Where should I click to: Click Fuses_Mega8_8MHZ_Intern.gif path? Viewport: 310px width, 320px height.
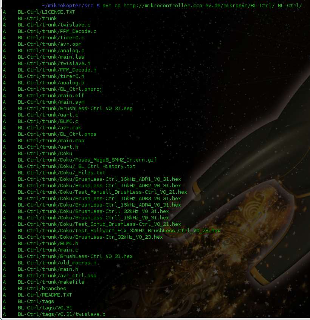[87, 160]
